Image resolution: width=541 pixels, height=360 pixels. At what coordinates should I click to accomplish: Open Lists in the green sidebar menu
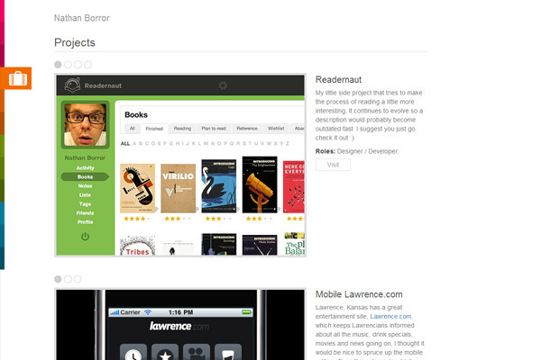[86, 195]
